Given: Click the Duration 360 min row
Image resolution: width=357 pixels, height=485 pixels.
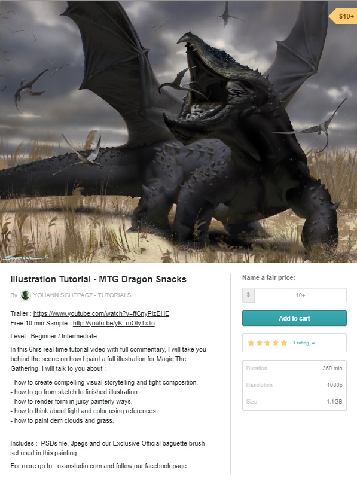Looking at the screenshot, I should [294, 368].
